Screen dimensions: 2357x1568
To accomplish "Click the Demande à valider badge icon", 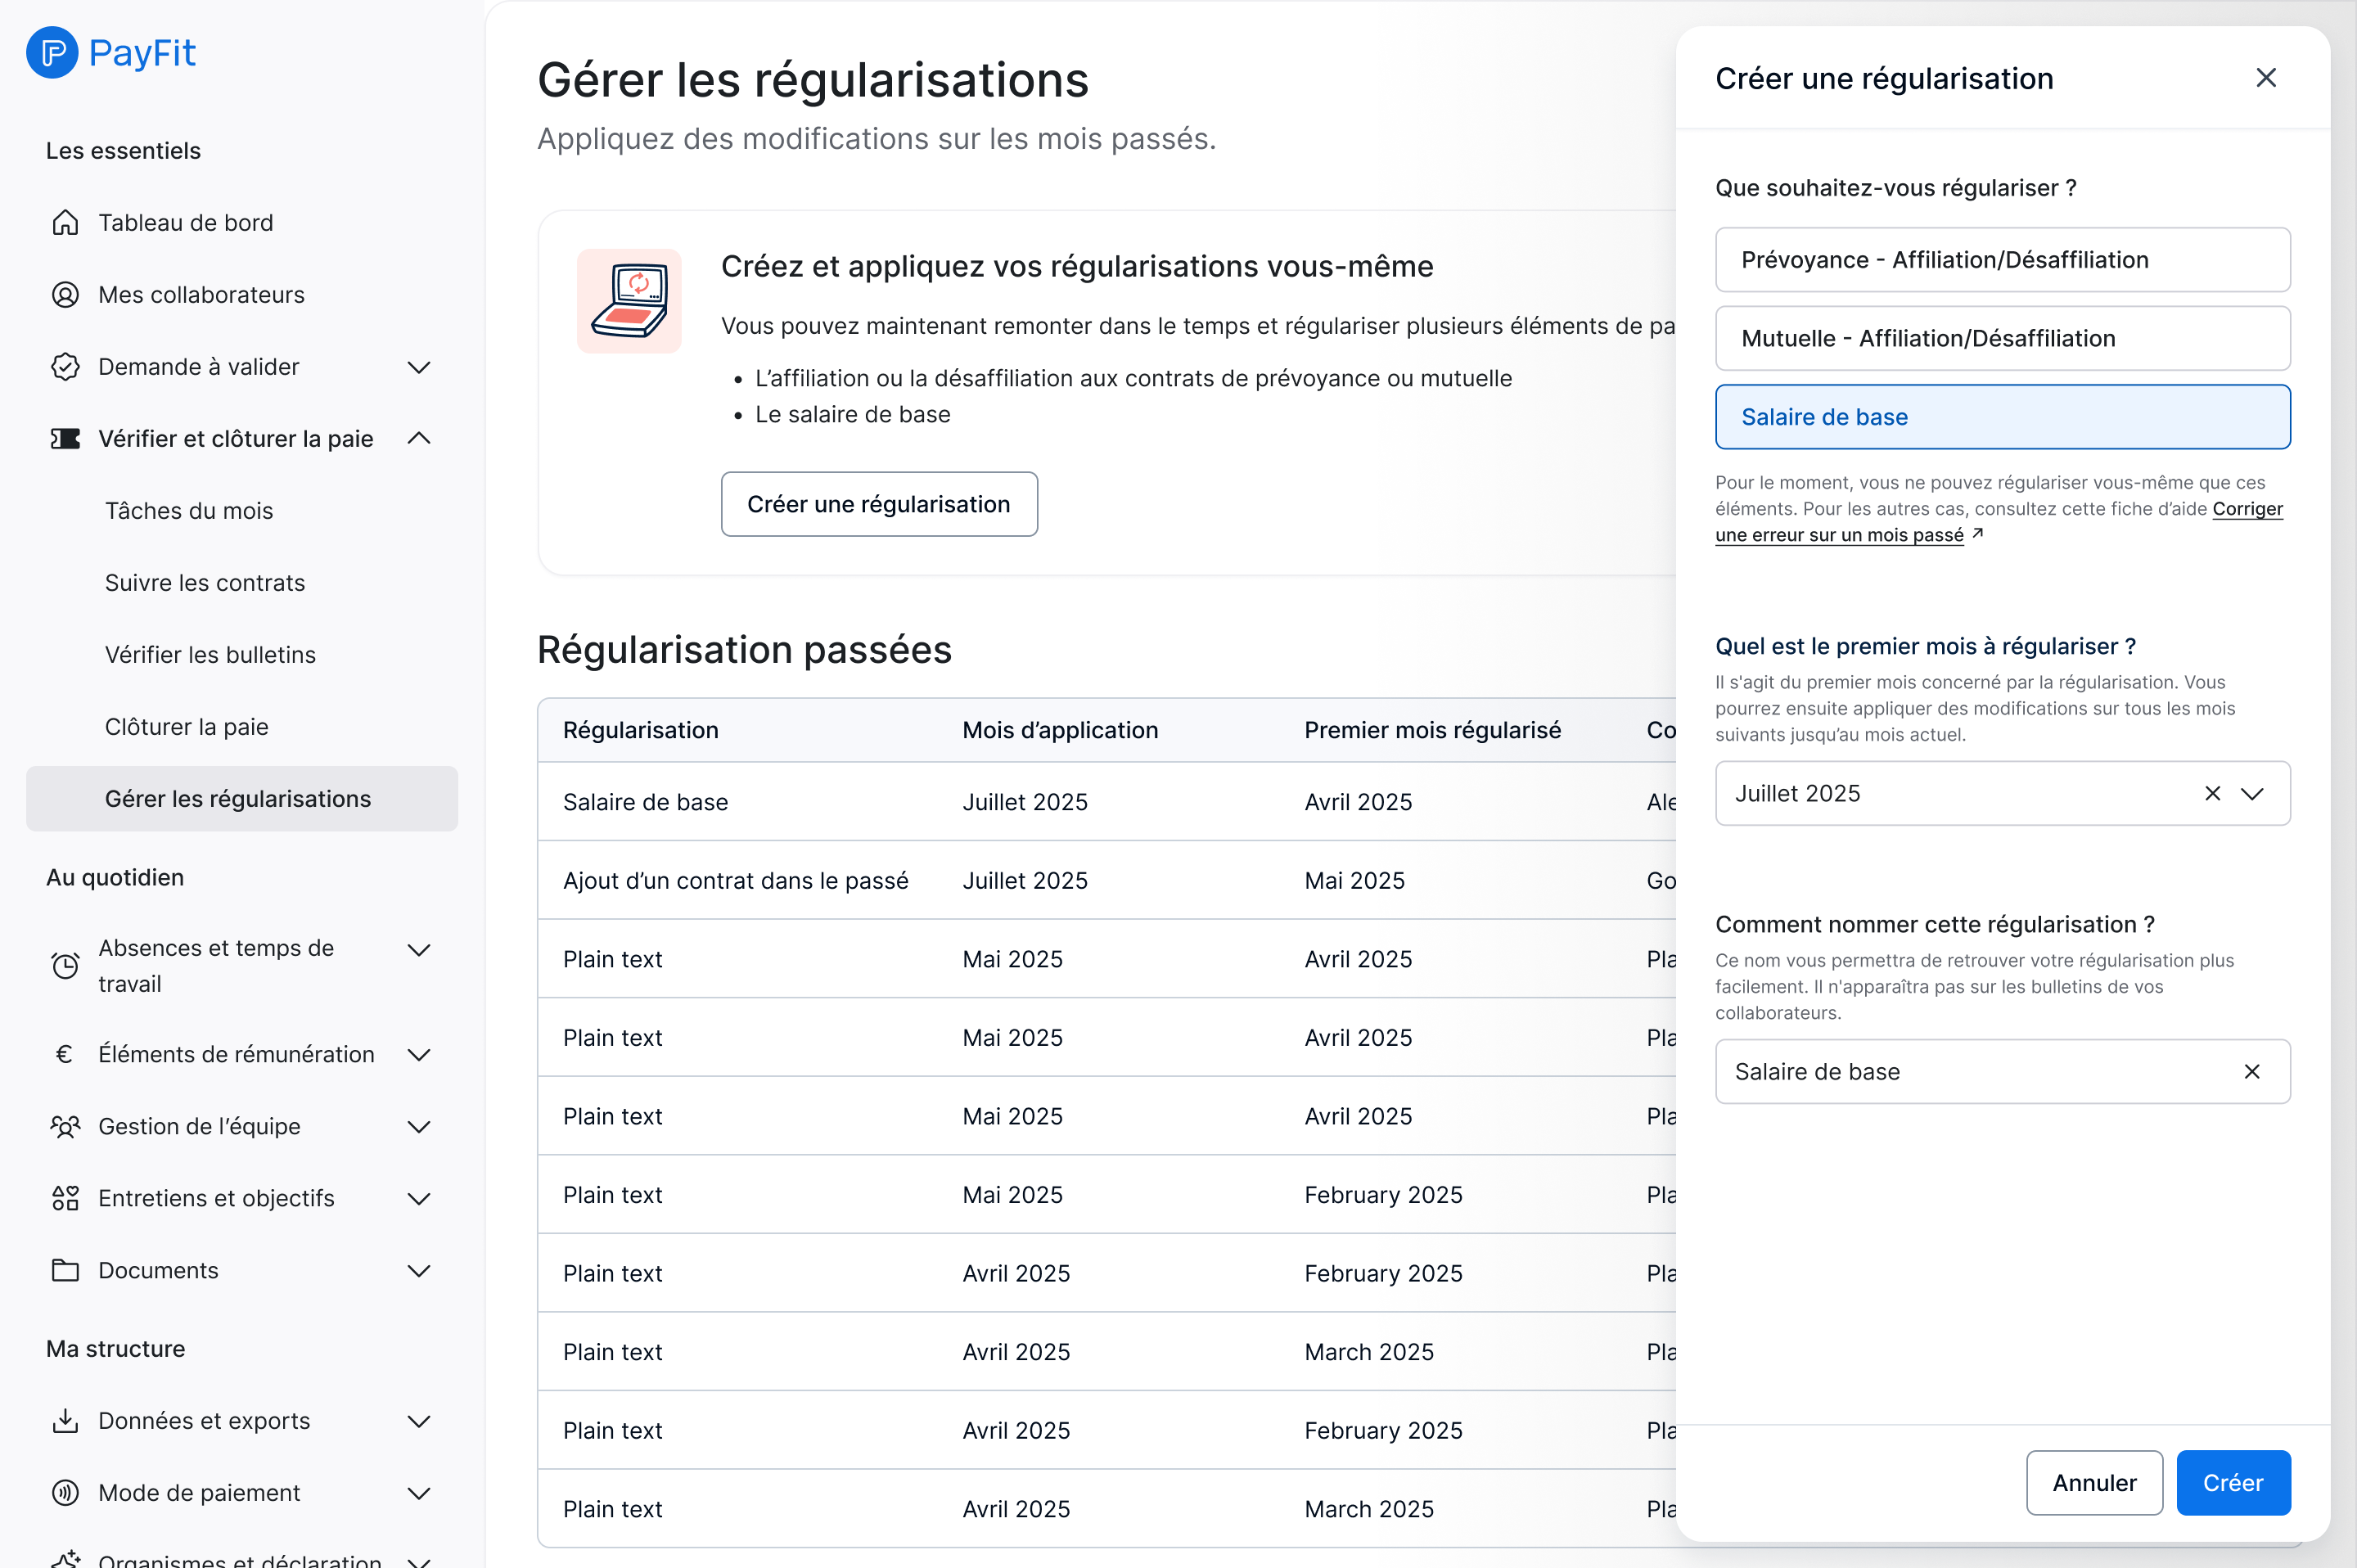I will (65, 366).
